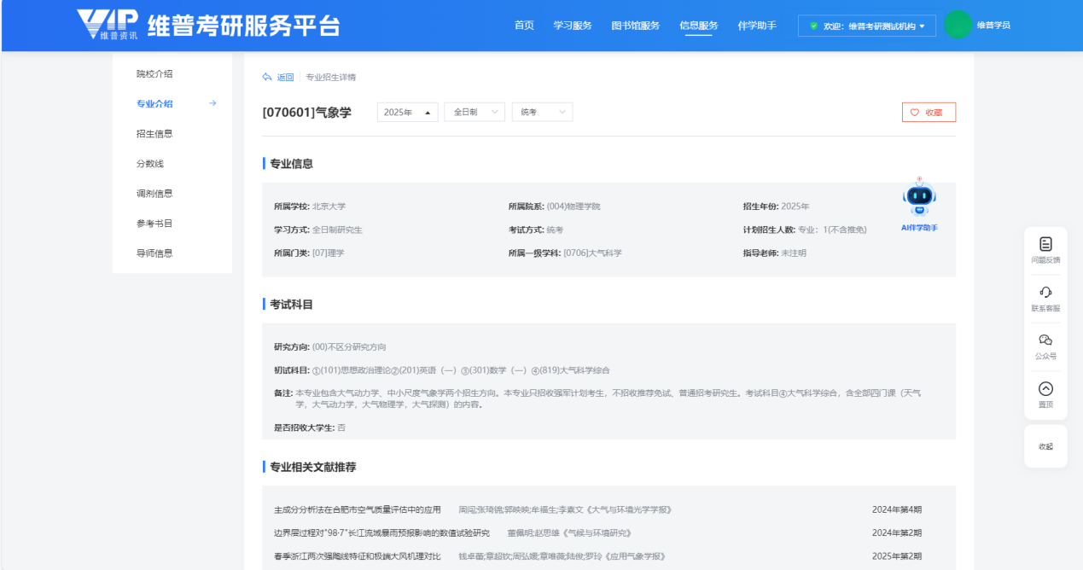Expand the 欢迎：维普考研测试机构 dropdown

[866, 26]
